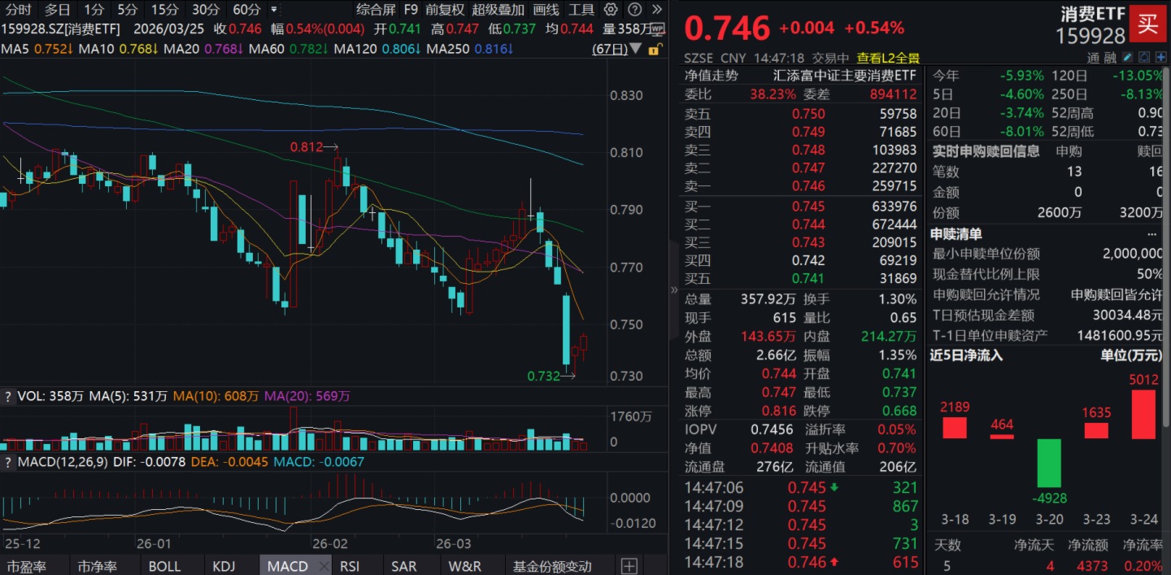
Task: Open 查看L2全景 link
Action: (x=888, y=58)
